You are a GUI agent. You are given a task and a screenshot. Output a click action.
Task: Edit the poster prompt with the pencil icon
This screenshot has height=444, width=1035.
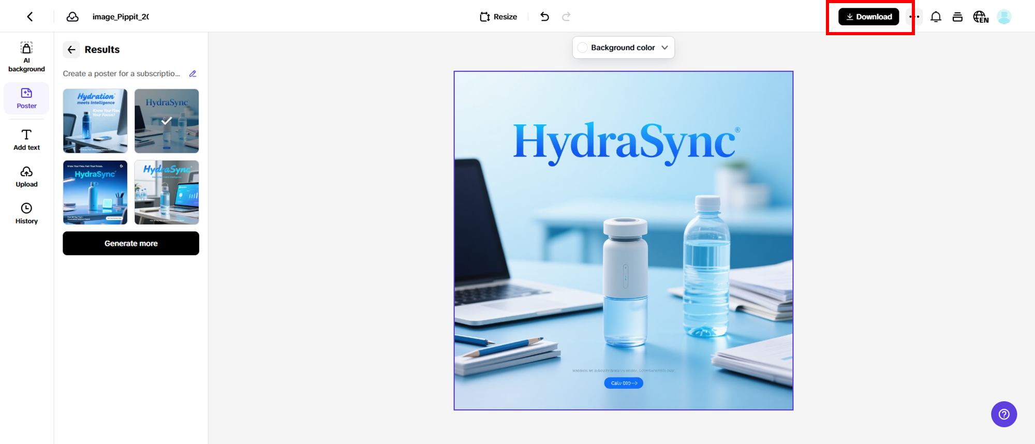(x=193, y=73)
